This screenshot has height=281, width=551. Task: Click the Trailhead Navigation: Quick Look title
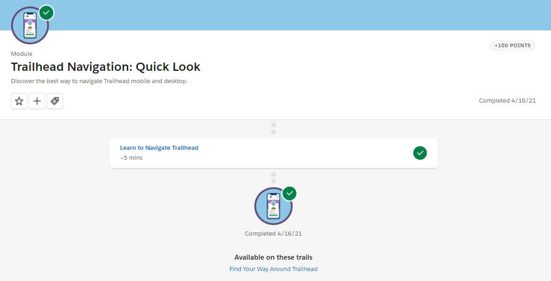(105, 67)
